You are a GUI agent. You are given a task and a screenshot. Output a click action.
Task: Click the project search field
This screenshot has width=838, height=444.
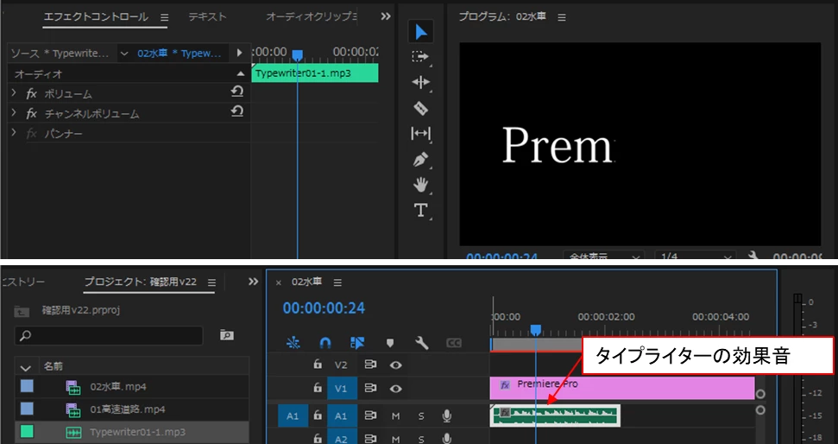tap(109, 335)
